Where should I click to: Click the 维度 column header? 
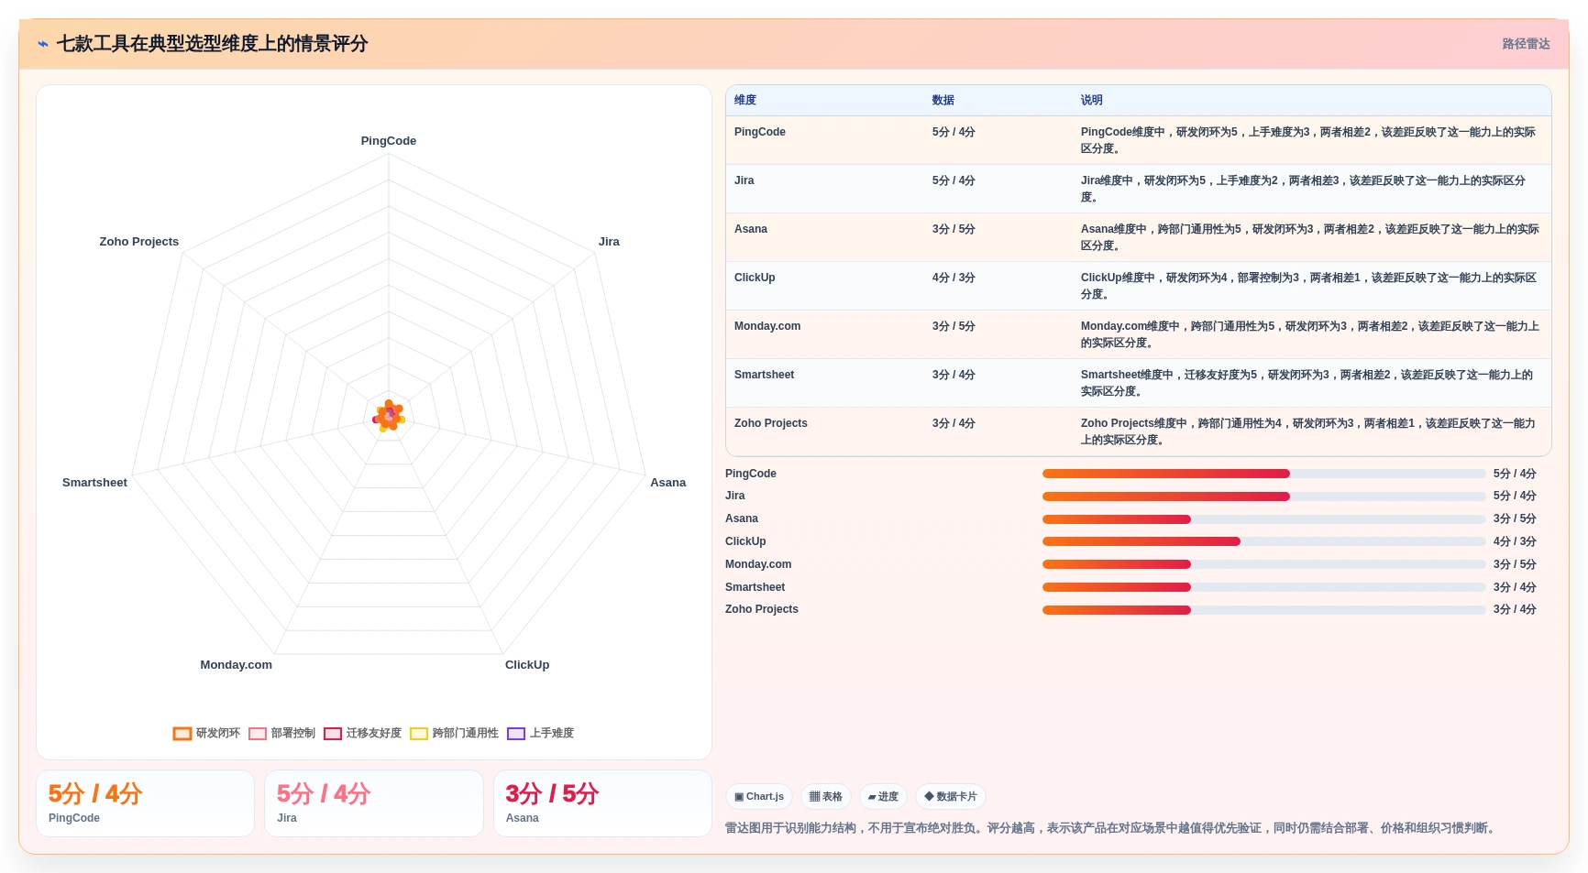coord(745,101)
